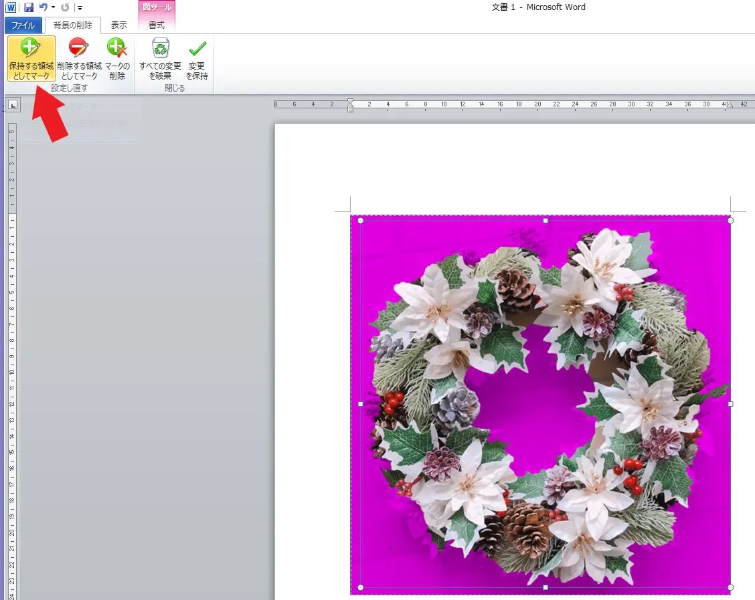Select bottom-left corner handle of marquee
The width and height of the screenshot is (755, 600).
361,587
